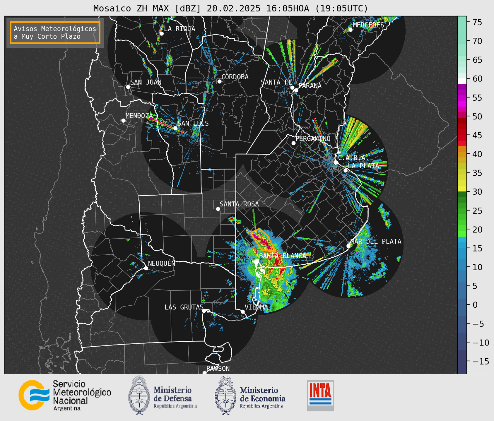494x421 pixels.
Task: Click the PERGAMINO city marker dot
Action: 293,143
